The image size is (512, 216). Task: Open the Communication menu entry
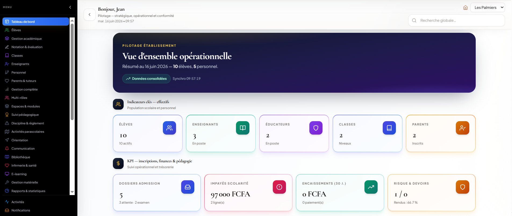36,149
